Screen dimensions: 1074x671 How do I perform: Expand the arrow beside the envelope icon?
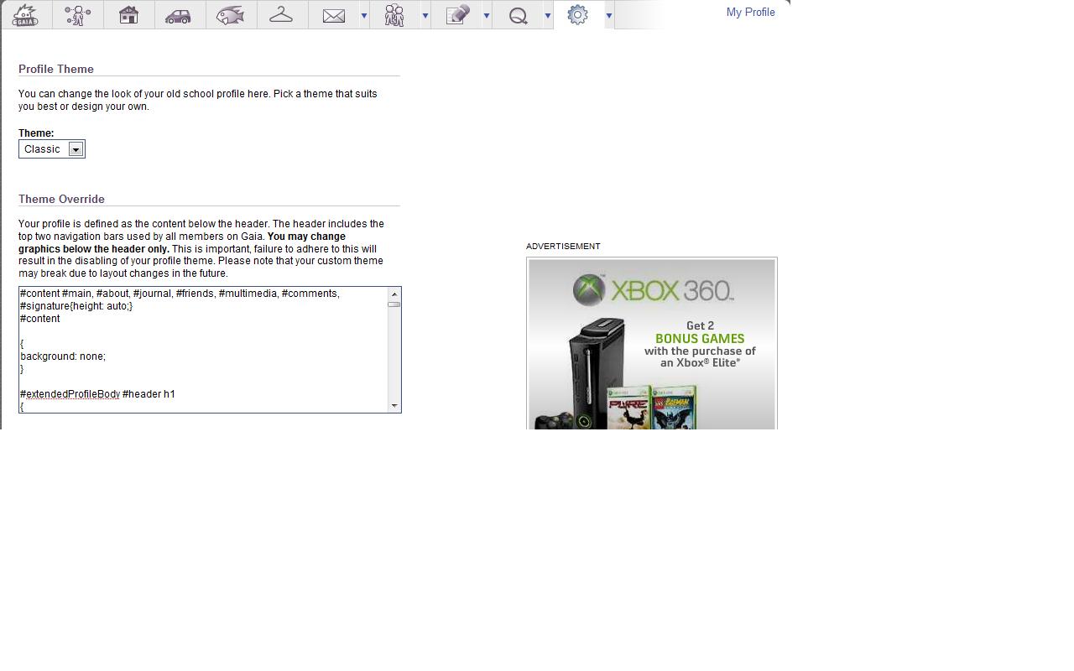(x=363, y=16)
